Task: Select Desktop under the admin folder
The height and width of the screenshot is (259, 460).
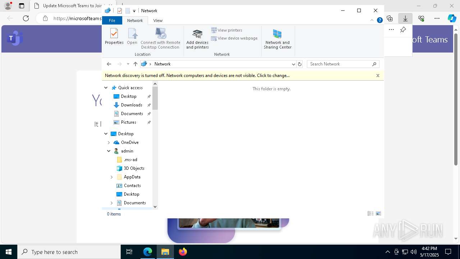Action: (x=132, y=194)
